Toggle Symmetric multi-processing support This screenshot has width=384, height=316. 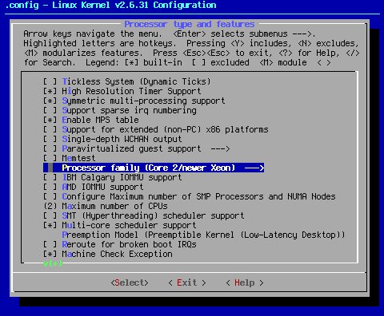[50, 101]
